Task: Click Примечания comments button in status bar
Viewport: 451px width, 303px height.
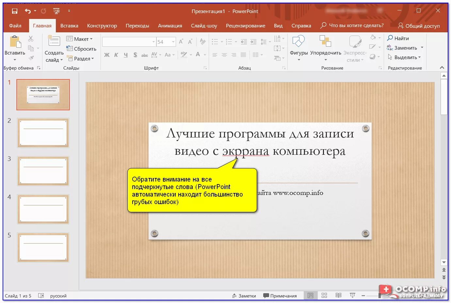Action: (280, 296)
